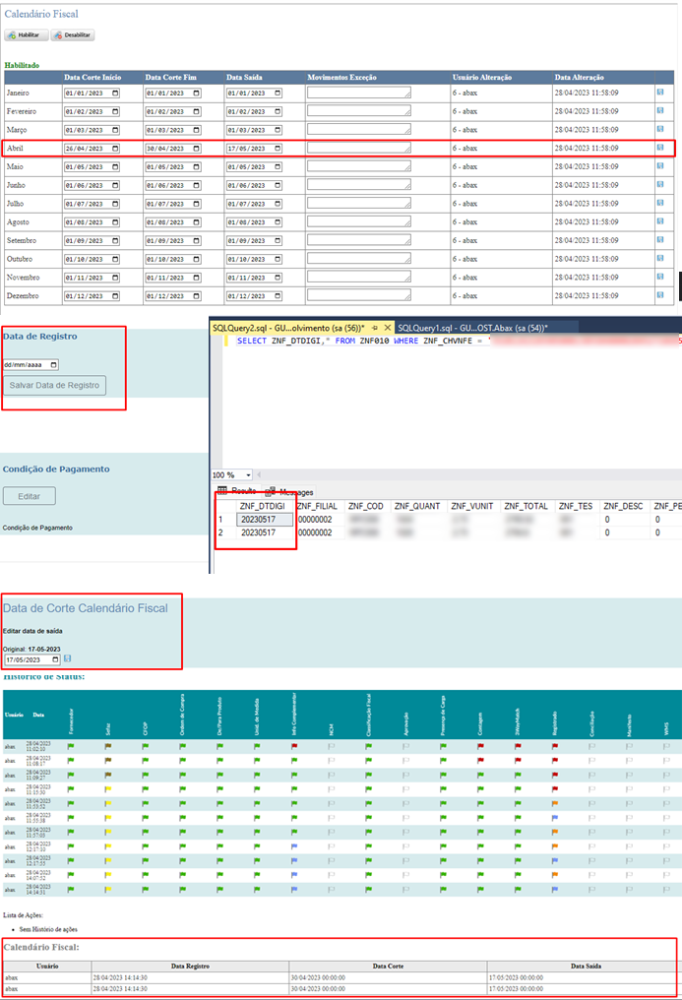Close the SQLQuery2.sql tab
Image resolution: width=682 pixels, height=1000 pixels.
[x=387, y=328]
